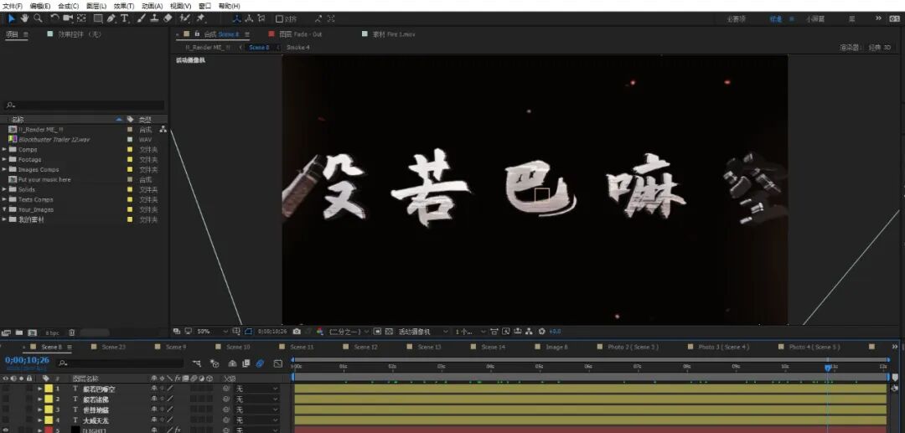The height and width of the screenshot is (433, 905).
Task: Open the Show Channel color icon in viewer
Action: coord(320,332)
